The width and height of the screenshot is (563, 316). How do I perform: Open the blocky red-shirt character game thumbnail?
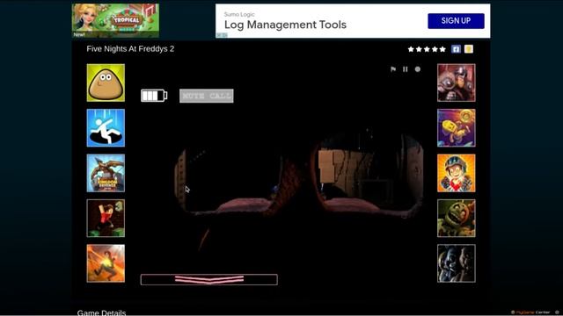(x=106, y=219)
